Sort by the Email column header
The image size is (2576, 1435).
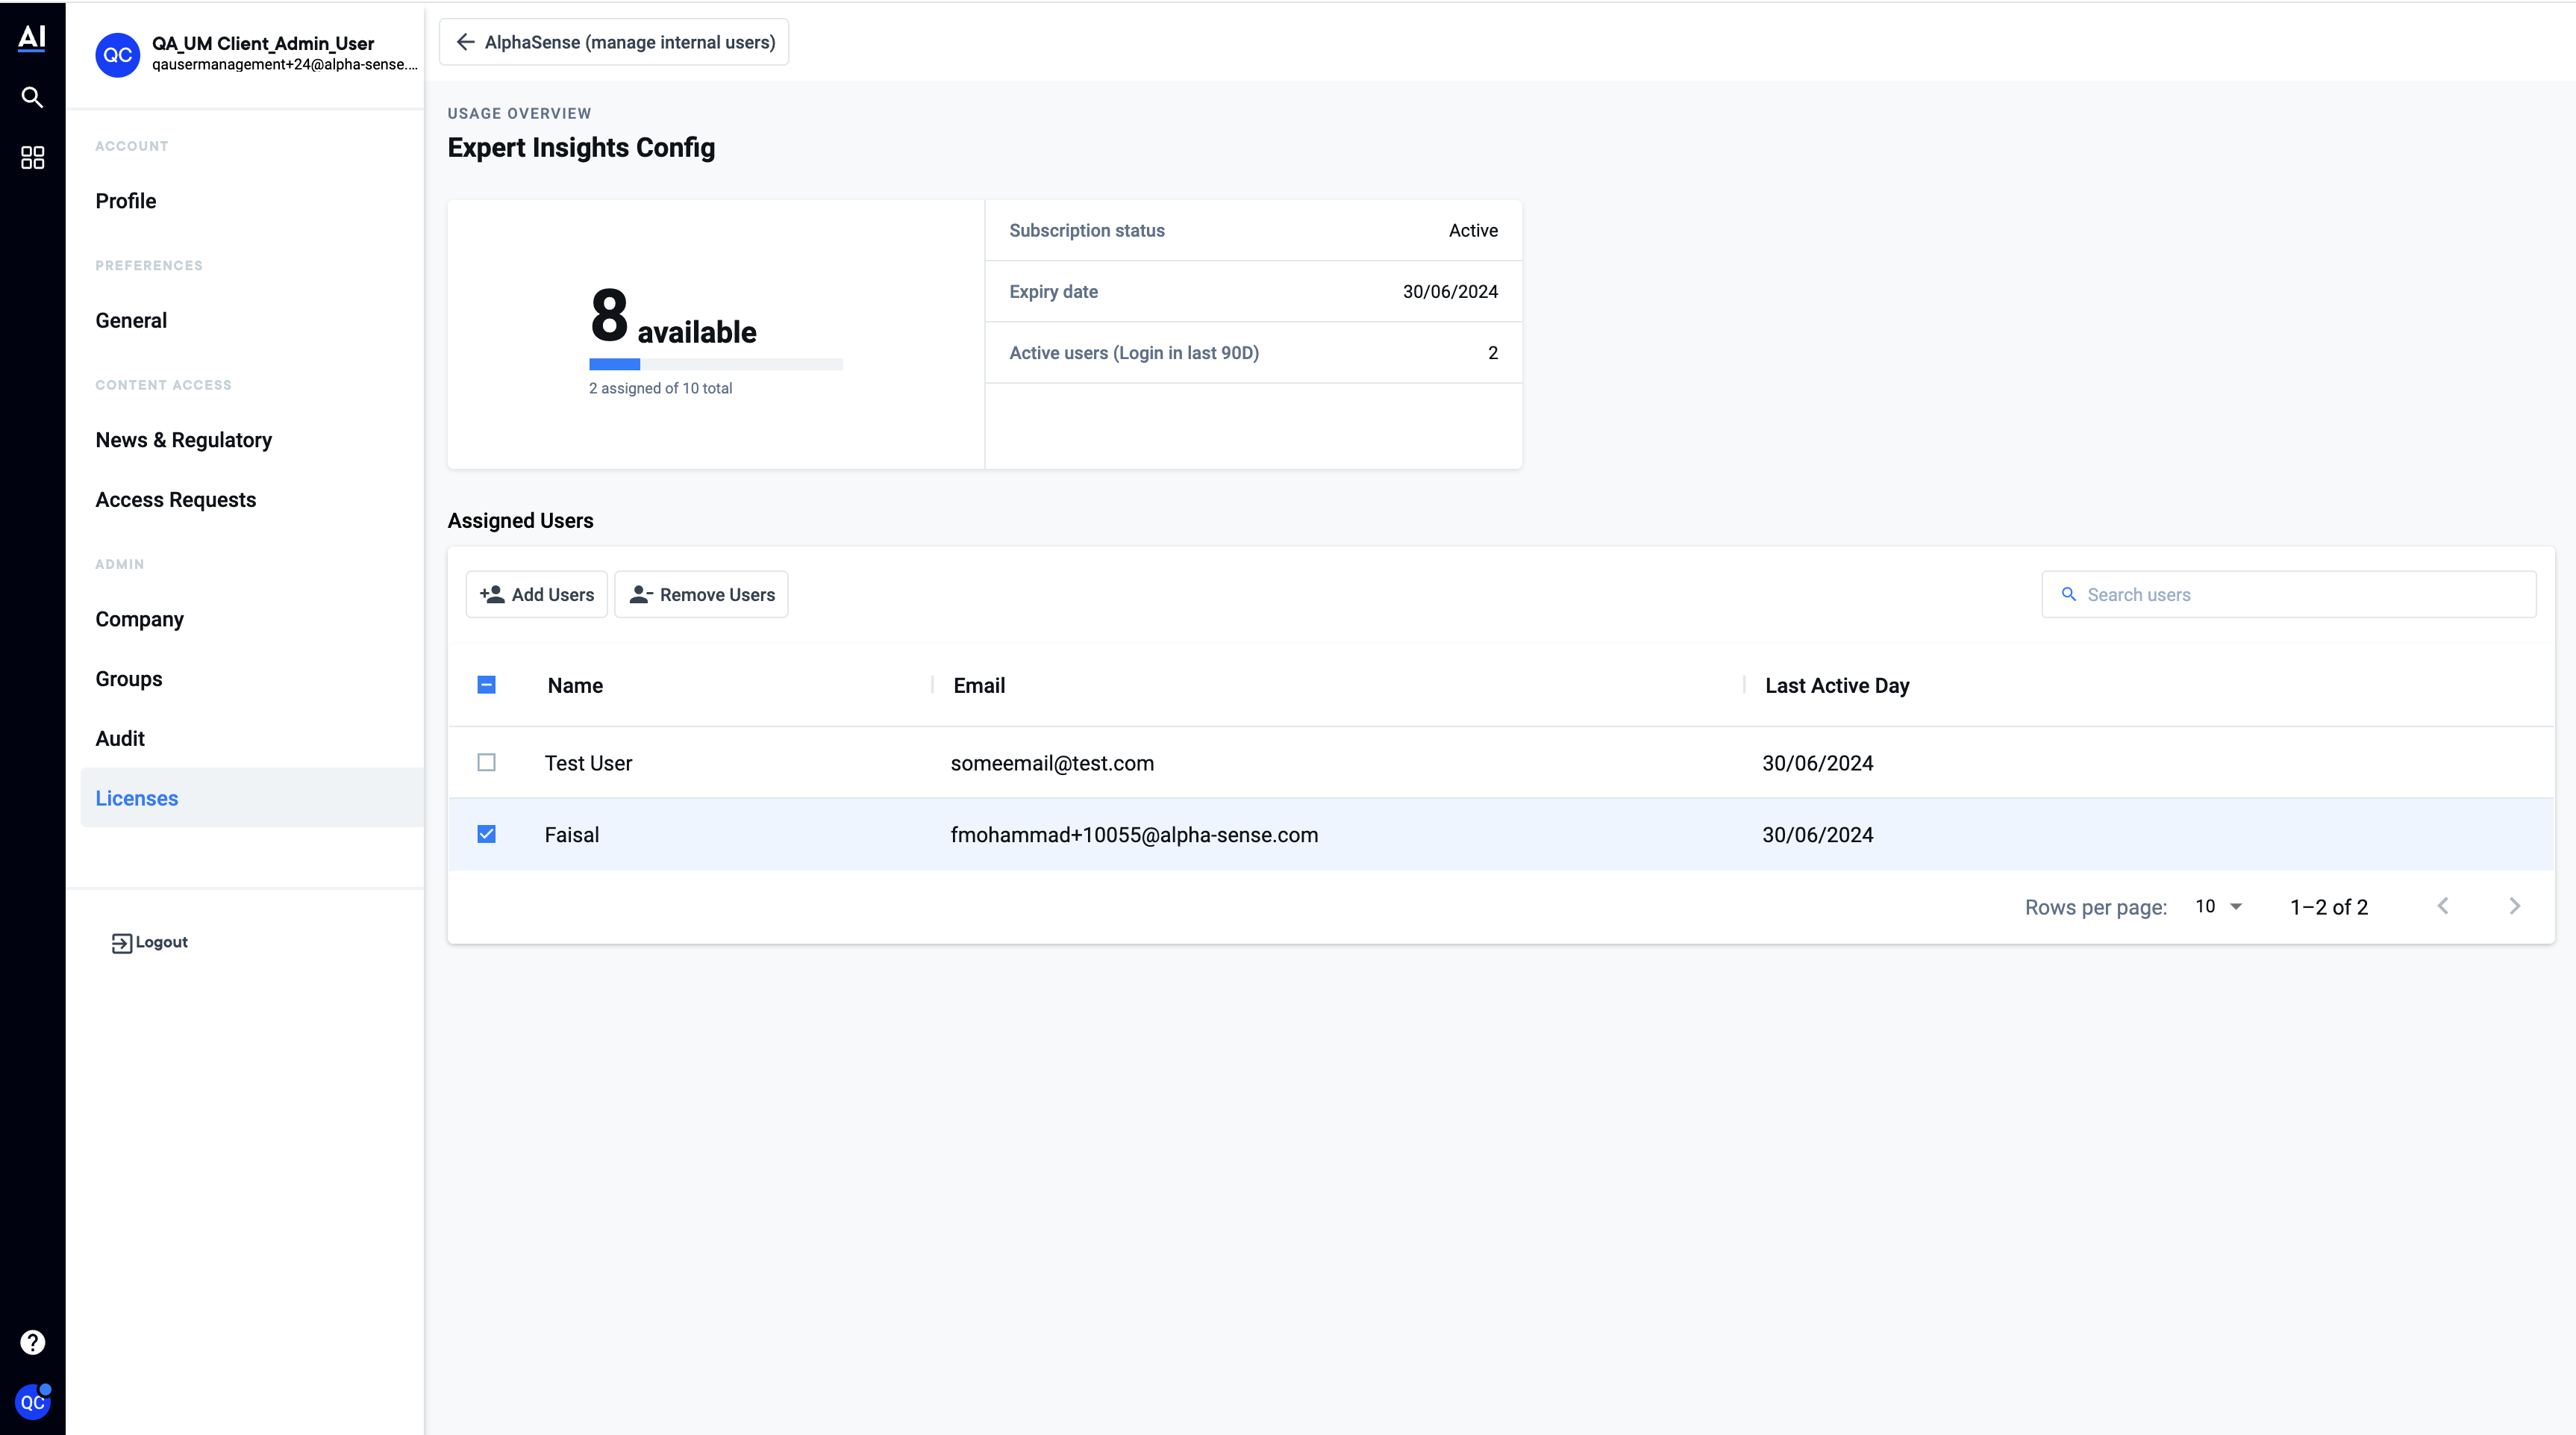[x=979, y=685]
